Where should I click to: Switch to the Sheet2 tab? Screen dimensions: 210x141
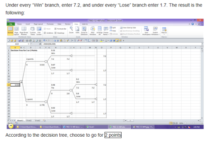click(x=29, y=120)
